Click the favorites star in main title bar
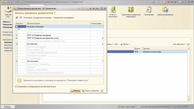 tap(21, 2)
